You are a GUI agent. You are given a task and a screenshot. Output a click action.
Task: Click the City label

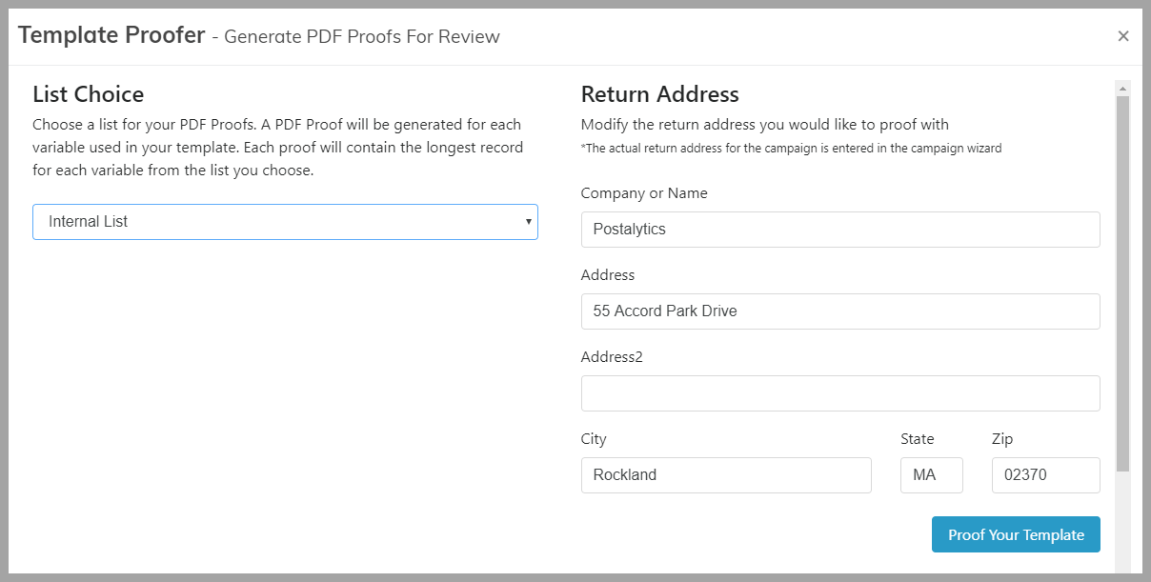coord(594,439)
